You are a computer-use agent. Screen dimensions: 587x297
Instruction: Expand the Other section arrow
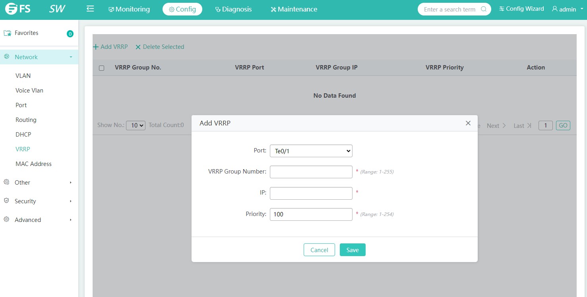tap(71, 183)
